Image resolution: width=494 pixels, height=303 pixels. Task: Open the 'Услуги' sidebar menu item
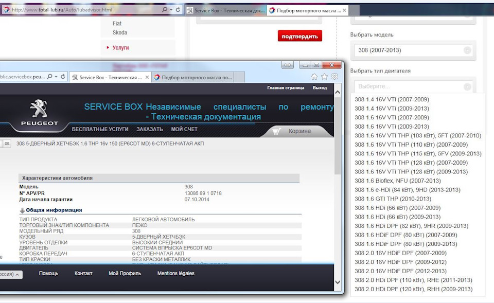[120, 47]
